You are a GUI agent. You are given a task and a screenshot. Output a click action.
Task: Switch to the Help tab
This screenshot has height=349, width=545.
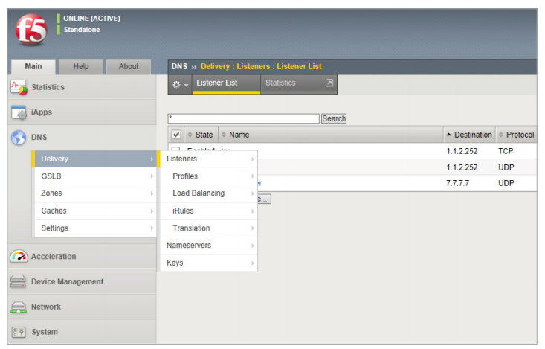tap(80, 66)
